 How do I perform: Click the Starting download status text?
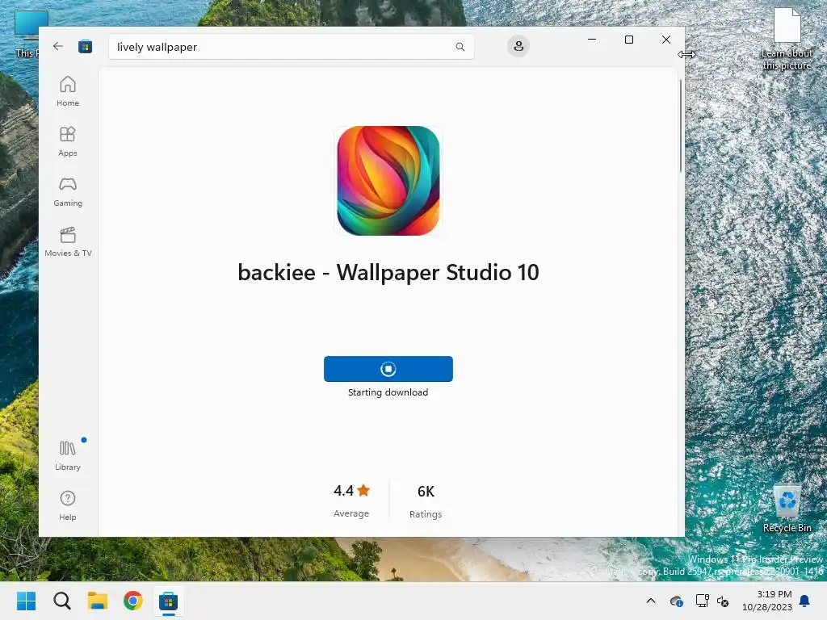[x=388, y=392]
